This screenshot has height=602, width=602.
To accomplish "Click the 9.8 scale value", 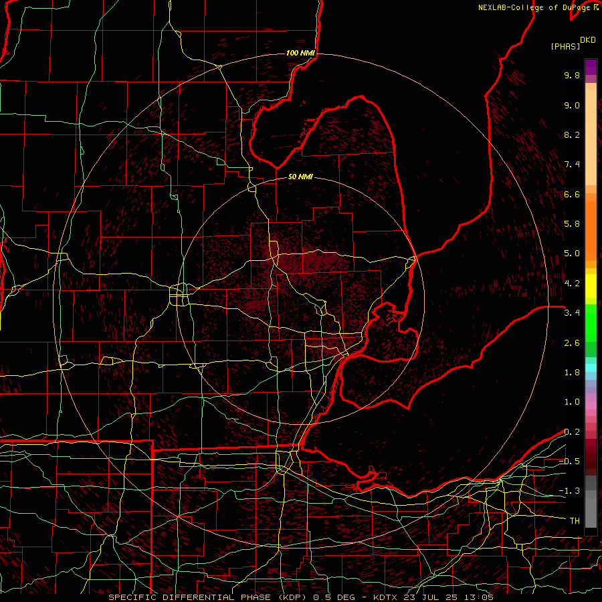I will tap(572, 75).
